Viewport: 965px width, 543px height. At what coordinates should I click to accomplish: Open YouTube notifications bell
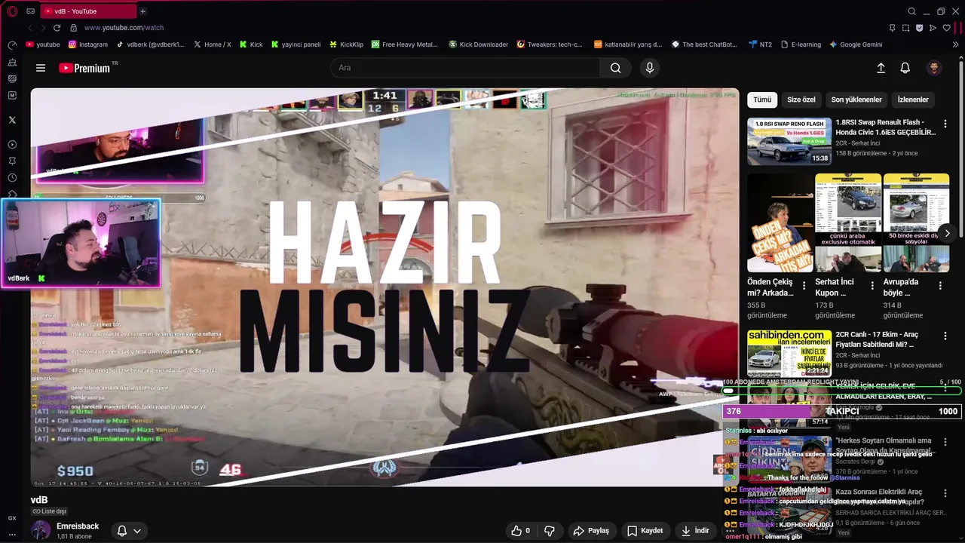coord(905,68)
